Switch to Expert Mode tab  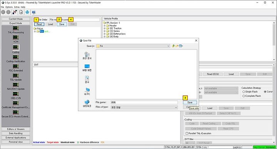[x=16, y=23]
